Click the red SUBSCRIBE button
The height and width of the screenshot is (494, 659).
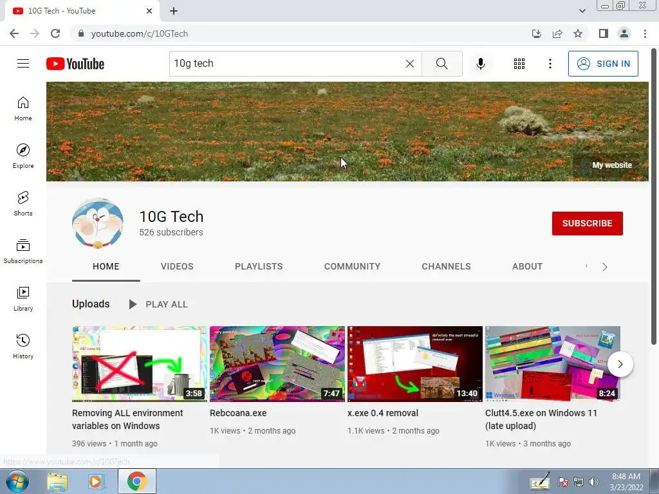pos(587,223)
